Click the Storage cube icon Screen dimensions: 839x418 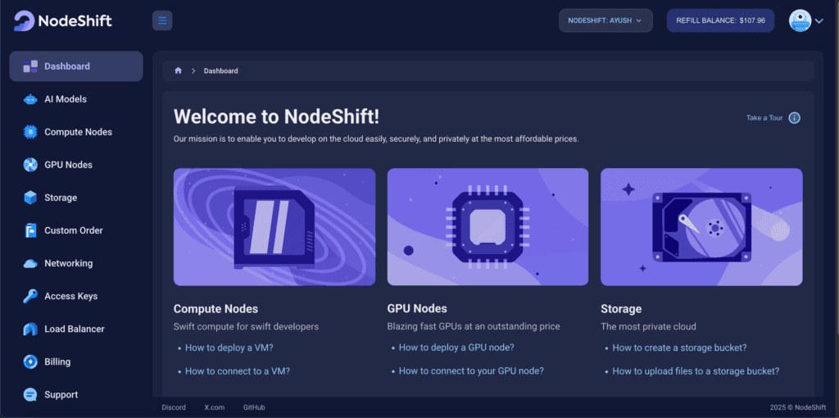(30, 198)
